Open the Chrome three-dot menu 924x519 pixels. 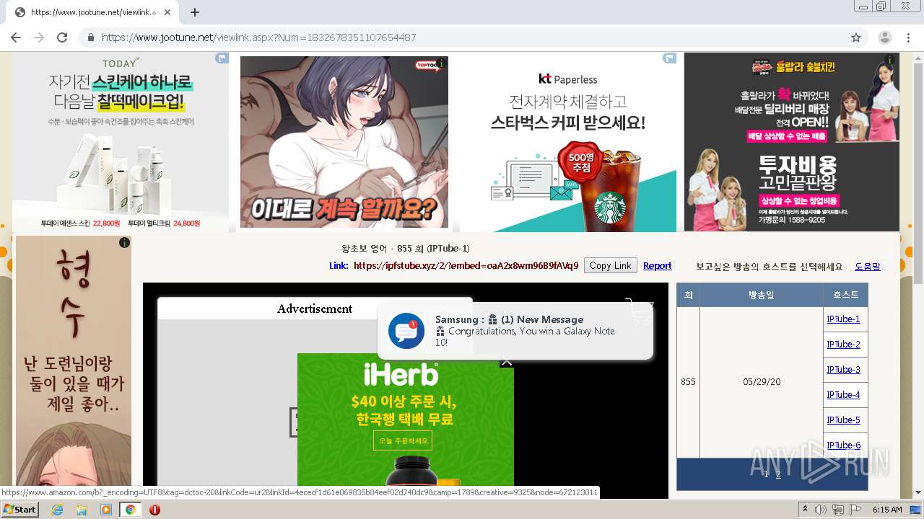[x=908, y=37]
